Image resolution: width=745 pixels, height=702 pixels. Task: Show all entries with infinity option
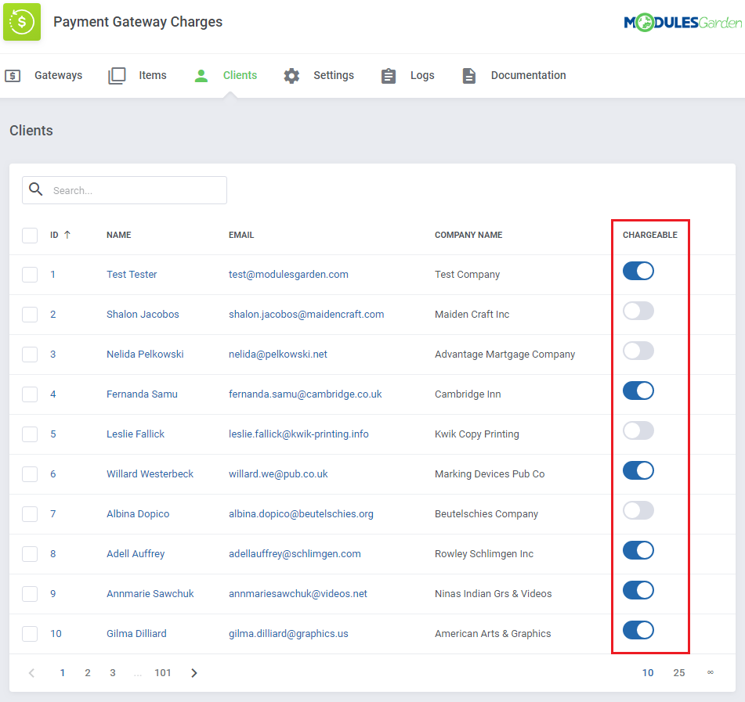coord(711,672)
